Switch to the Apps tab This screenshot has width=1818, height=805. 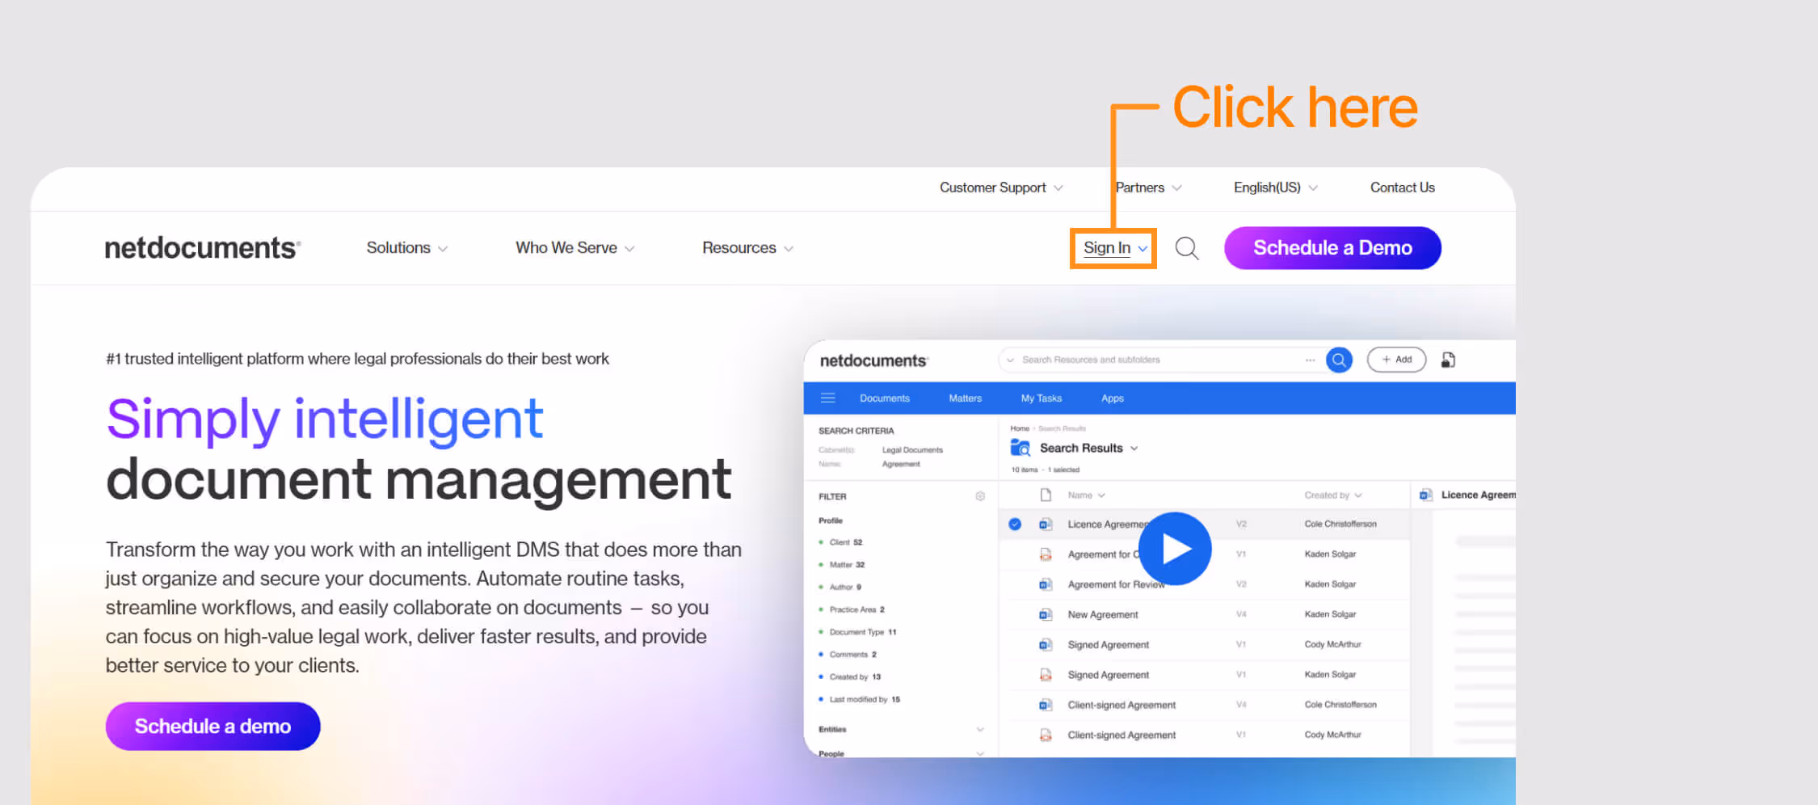[x=1113, y=398]
